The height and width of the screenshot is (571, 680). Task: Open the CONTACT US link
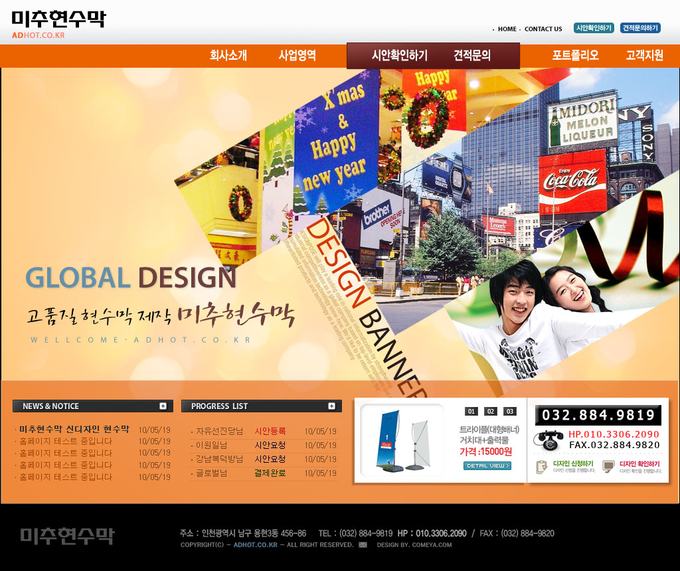click(543, 29)
